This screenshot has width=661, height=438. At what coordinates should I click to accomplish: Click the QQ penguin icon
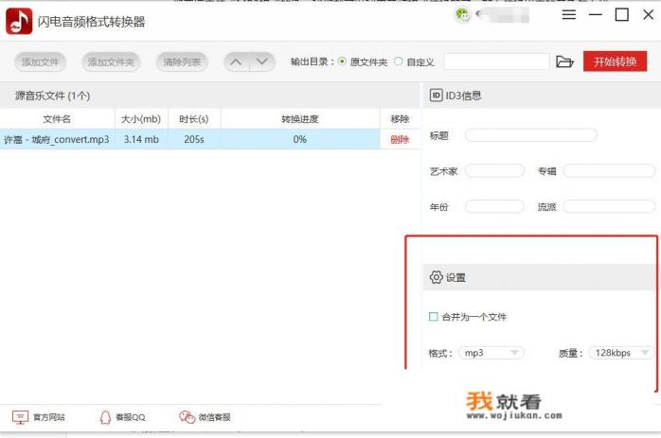105,417
